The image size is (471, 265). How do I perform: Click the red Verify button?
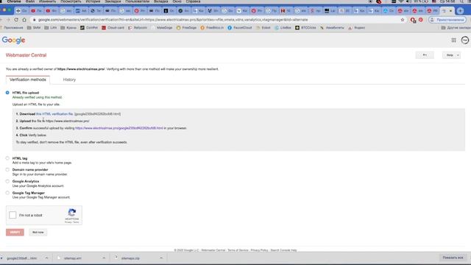pos(15,233)
